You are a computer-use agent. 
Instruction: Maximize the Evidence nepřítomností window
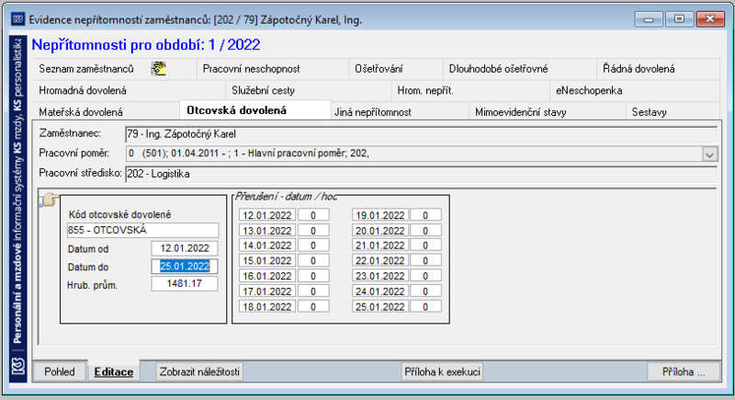point(679,19)
